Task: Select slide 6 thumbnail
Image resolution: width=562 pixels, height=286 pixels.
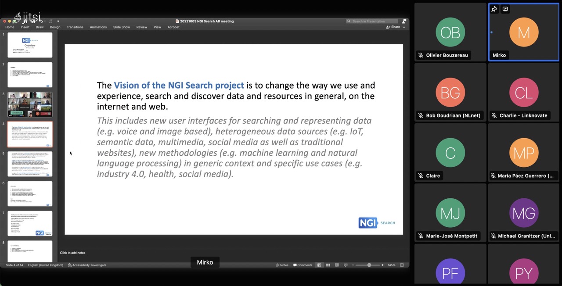Action: pos(30,194)
